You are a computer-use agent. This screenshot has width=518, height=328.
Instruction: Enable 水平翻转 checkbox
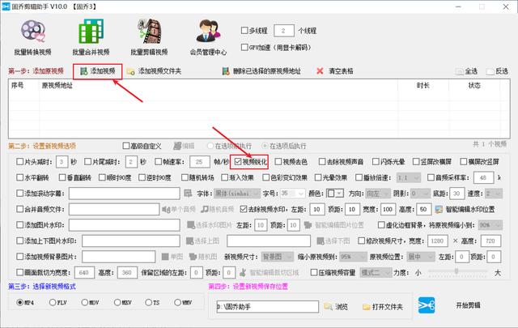19,177
